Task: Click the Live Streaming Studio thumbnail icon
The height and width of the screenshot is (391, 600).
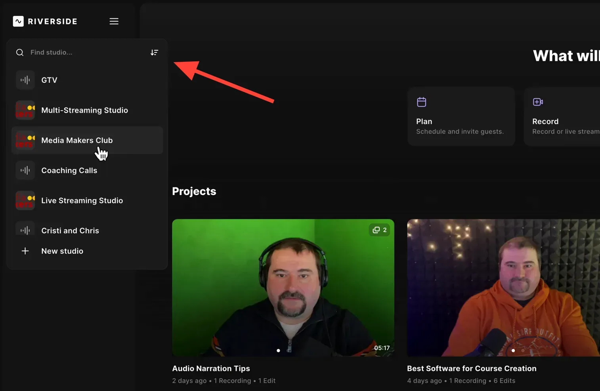Action: click(25, 200)
